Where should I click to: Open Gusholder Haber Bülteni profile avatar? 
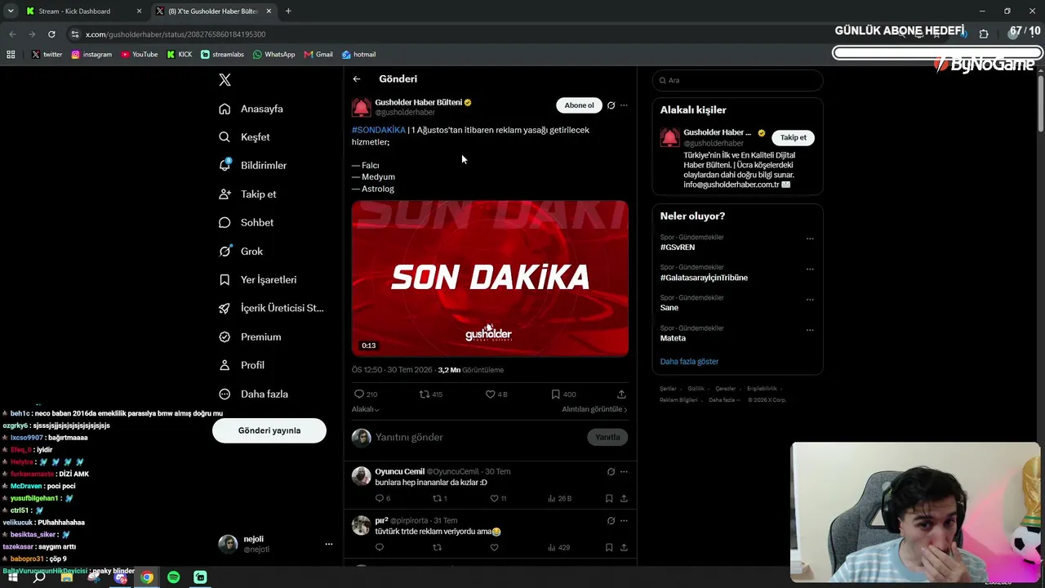coord(361,107)
